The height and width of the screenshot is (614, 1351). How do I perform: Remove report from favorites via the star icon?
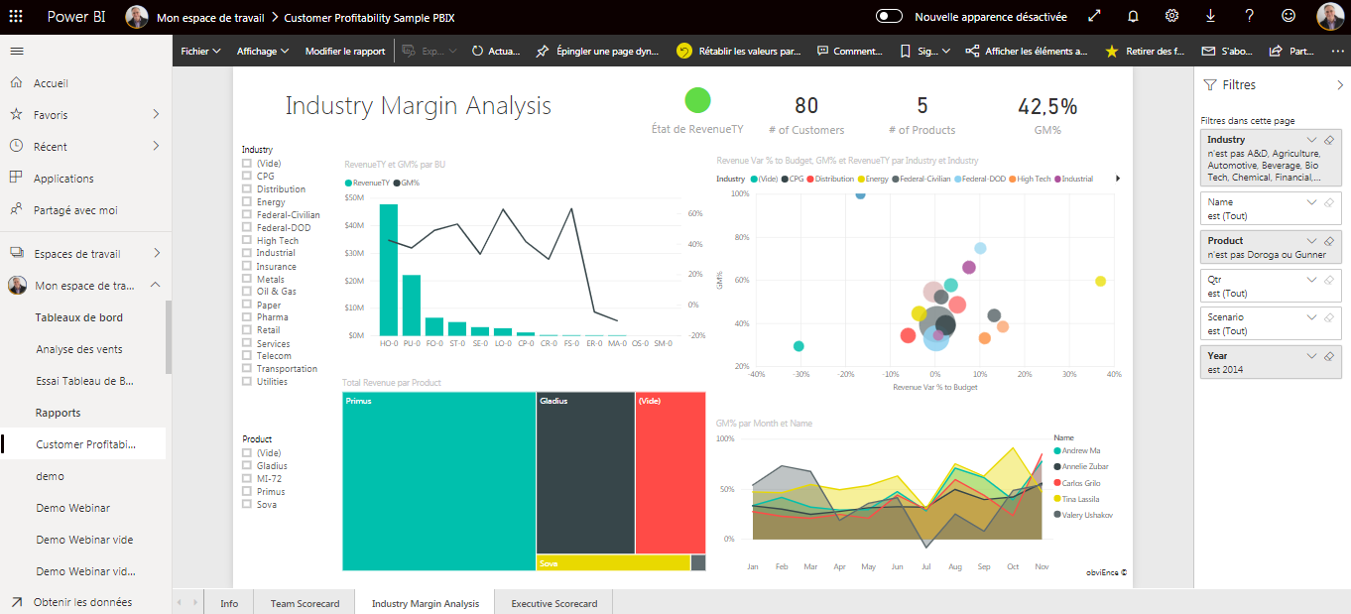point(1111,50)
